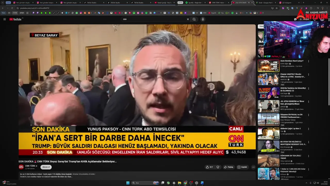Screen dimensions: 330x186
Task: Start voice search with the microphone icon
Action: click(203, 19)
